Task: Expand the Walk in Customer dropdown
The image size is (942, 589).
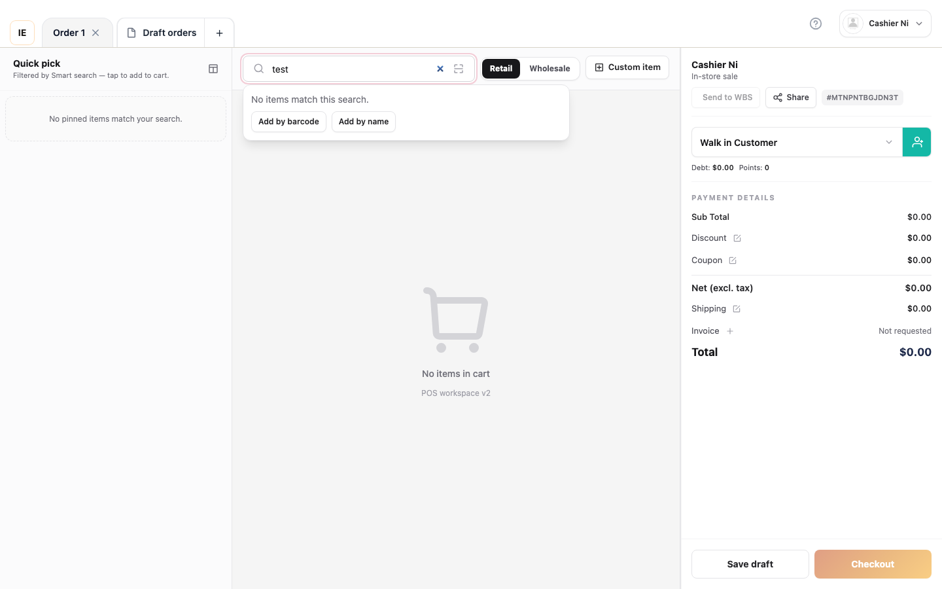Action: [797, 142]
